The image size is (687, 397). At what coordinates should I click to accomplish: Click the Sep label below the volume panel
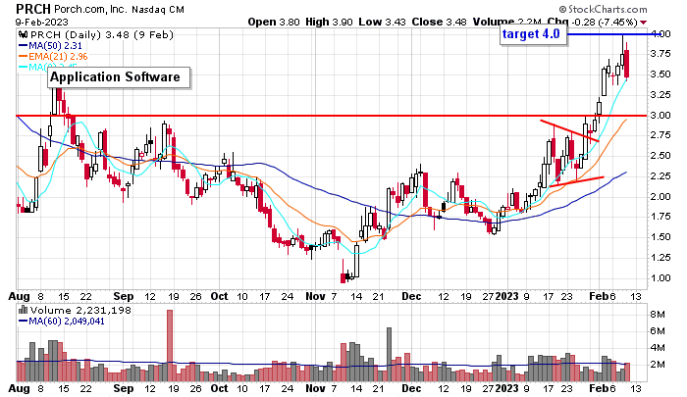pyautogui.click(x=124, y=388)
